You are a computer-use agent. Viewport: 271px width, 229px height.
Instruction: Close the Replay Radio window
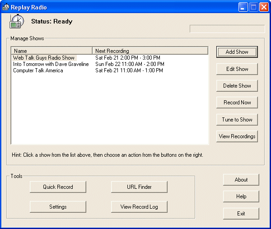[264, 7]
